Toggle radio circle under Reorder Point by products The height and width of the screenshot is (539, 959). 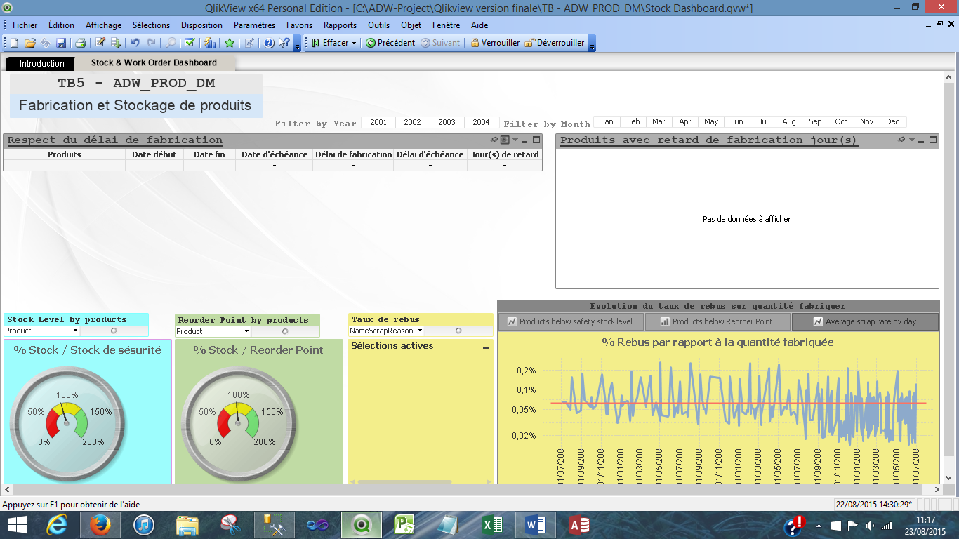284,331
